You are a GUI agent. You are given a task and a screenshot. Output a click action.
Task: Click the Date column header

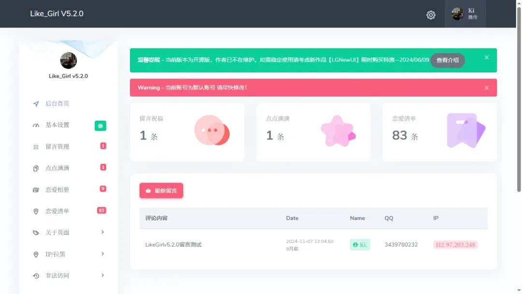coord(292,218)
